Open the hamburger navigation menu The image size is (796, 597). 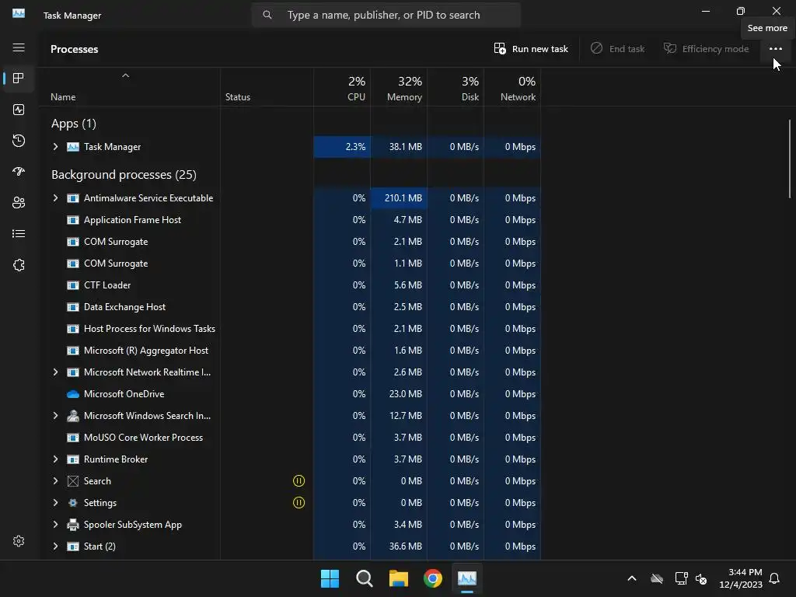coord(19,47)
